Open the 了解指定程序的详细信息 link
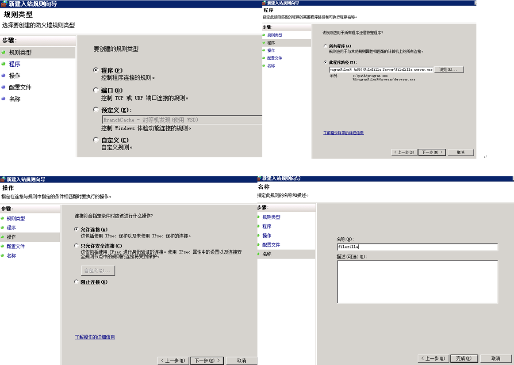The image size is (514, 365). (343, 133)
